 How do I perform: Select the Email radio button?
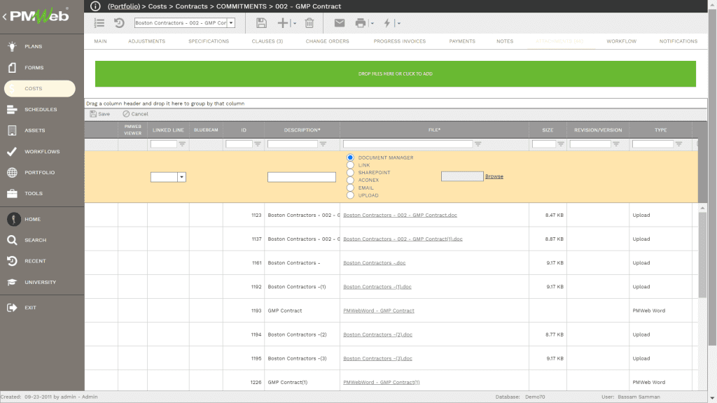(350, 188)
